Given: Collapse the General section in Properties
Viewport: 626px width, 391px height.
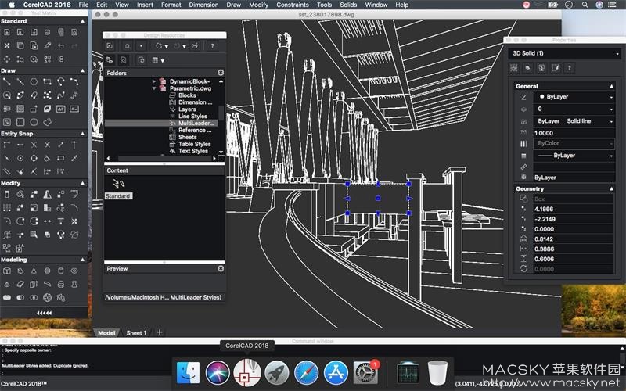Looking at the screenshot, I should (x=611, y=86).
